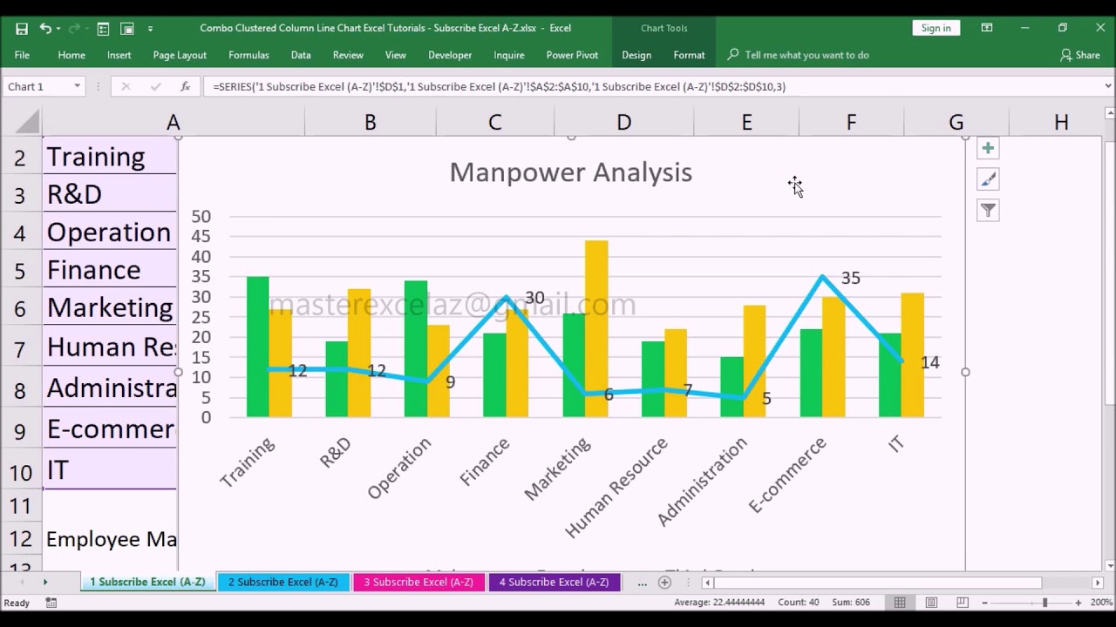Click the 200% zoom level
Viewport: 1116px width, 627px height.
tap(1101, 603)
